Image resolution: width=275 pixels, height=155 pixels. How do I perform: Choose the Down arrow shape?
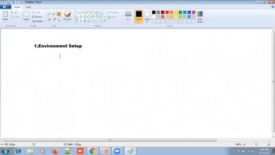[x=77, y=21]
